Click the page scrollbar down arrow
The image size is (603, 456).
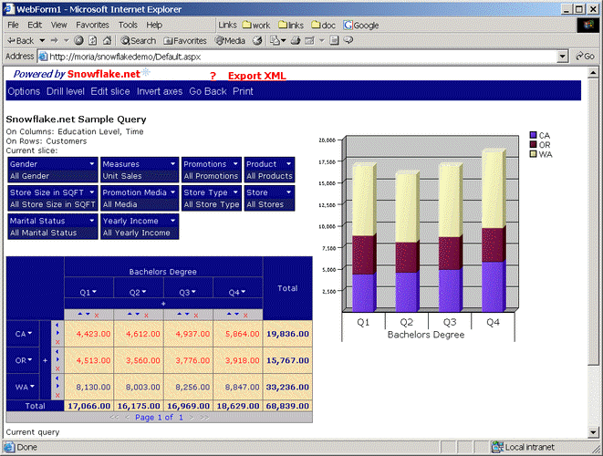point(593,432)
